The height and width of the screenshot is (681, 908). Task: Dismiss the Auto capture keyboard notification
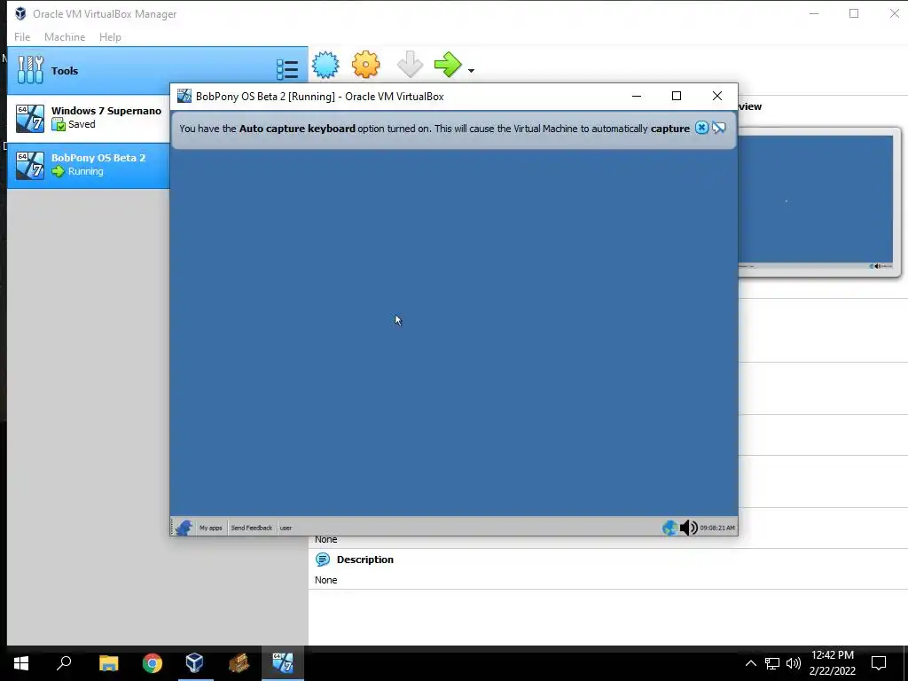(701, 128)
